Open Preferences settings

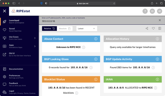[19, 76]
